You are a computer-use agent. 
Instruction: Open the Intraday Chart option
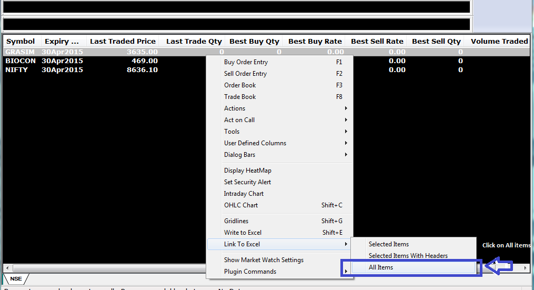[x=244, y=194]
